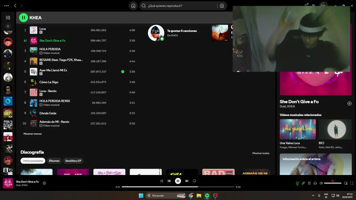This screenshot has height=200, width=356.
Task: Open Connect to a device headphones icon
Action: point(315,183)
